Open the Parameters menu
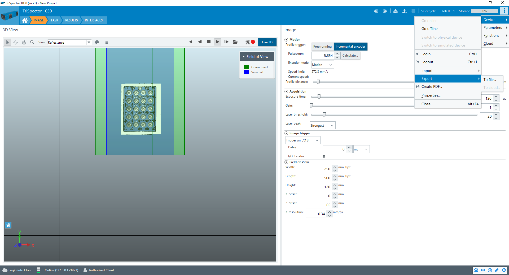This screenshot has width=509, height=275. click(x=495, y=27)
